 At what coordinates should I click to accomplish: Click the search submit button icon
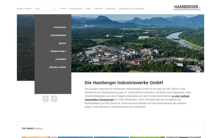pos(54,9)
